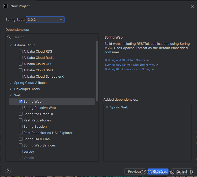Click Spring Web in added dependencies
This screenshot has height=177, width=197.
point(119,107)
